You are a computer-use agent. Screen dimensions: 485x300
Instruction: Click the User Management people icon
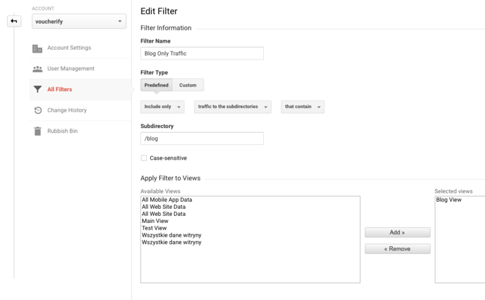tap(38, 69)
